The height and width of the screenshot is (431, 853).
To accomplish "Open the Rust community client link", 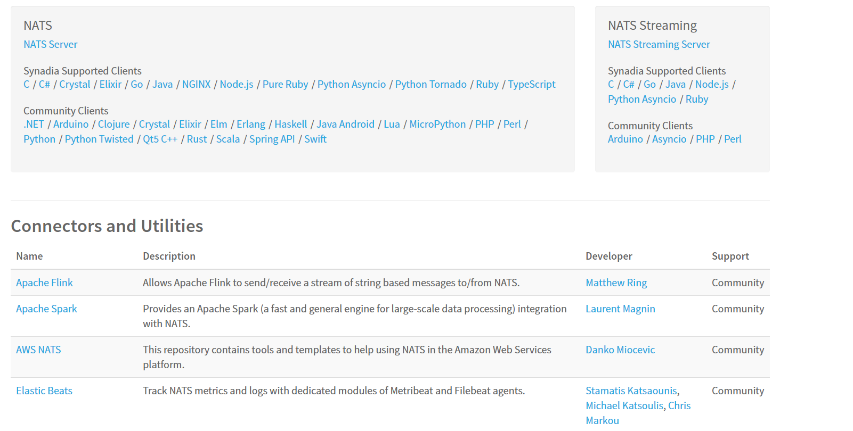I will click(x=197, y=139).
